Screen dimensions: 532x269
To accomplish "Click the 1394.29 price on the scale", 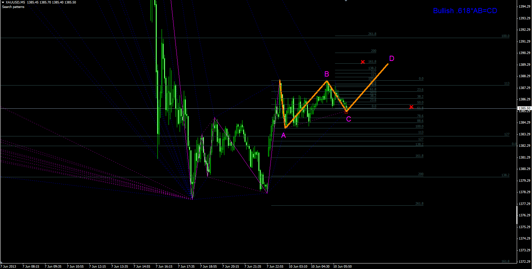I will click(524, 7).
